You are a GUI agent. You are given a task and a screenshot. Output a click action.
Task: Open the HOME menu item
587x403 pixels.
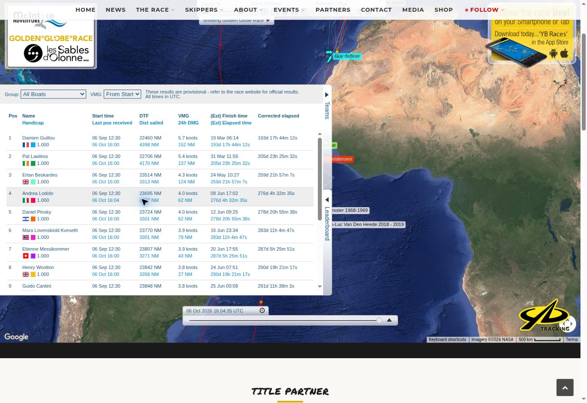click(85, 10)
